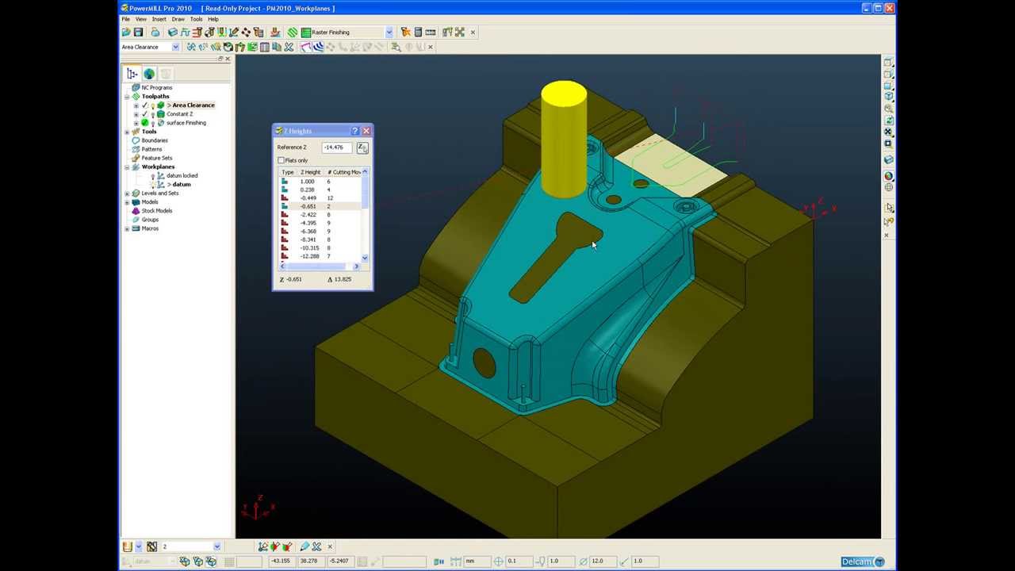
Task: Sort by the Type column header
Action: pos(287,172)
